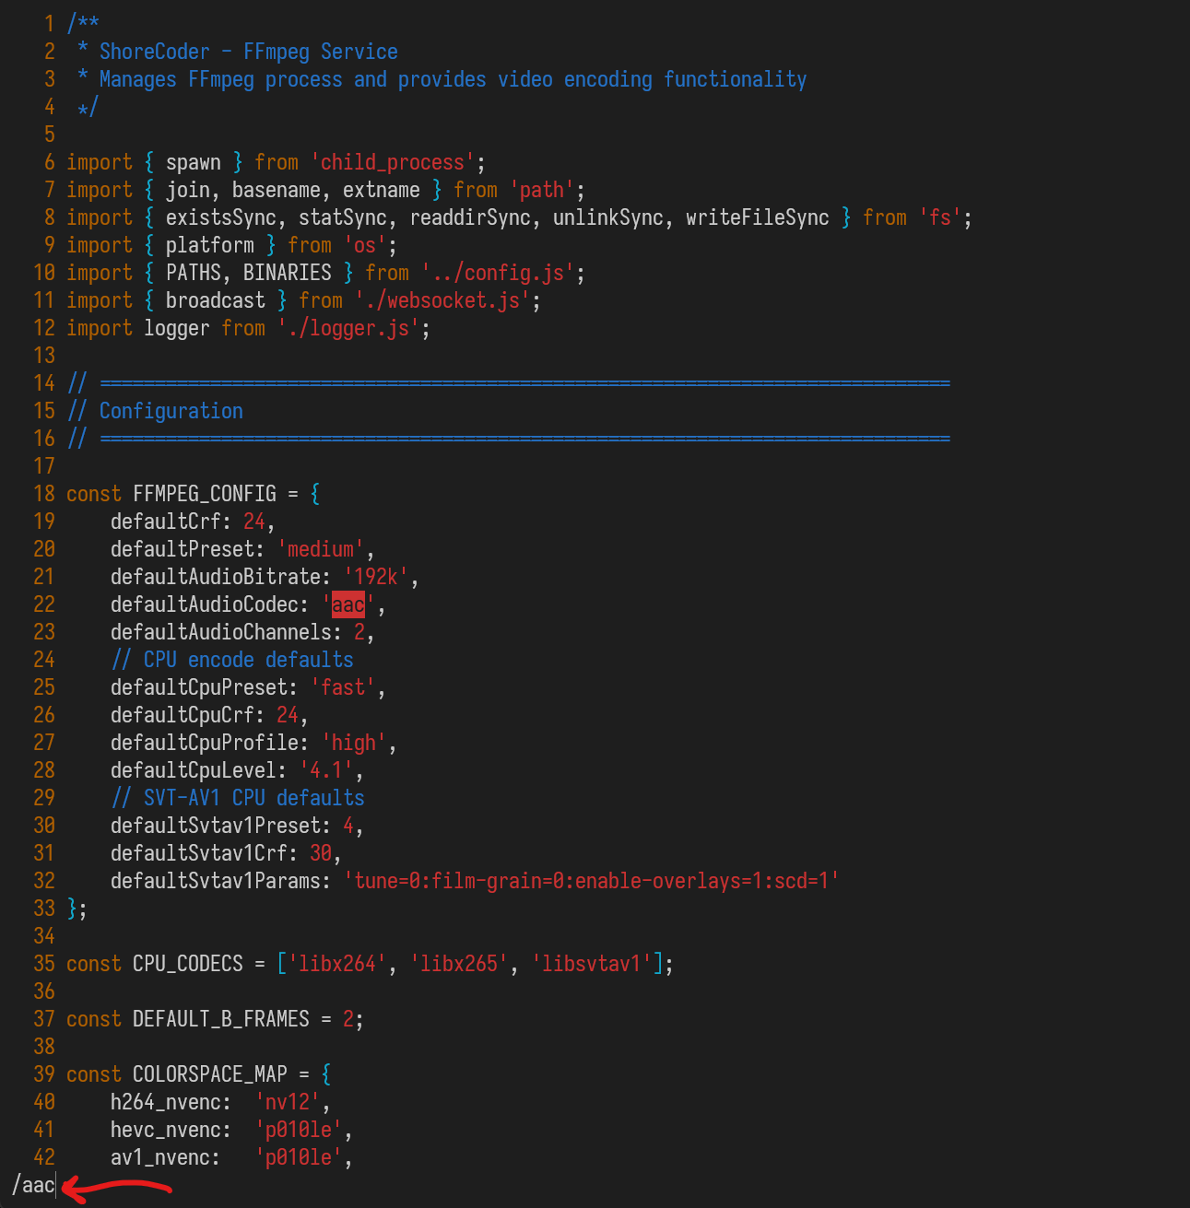Click the defaultCrf property key
The height and width of the screenshot is (1208, 1190).
[166, 522]
